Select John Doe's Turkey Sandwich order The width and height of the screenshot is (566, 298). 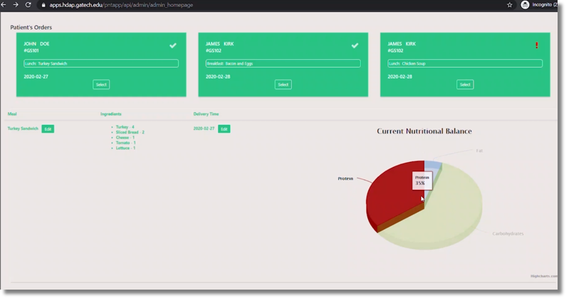(101, 85)
